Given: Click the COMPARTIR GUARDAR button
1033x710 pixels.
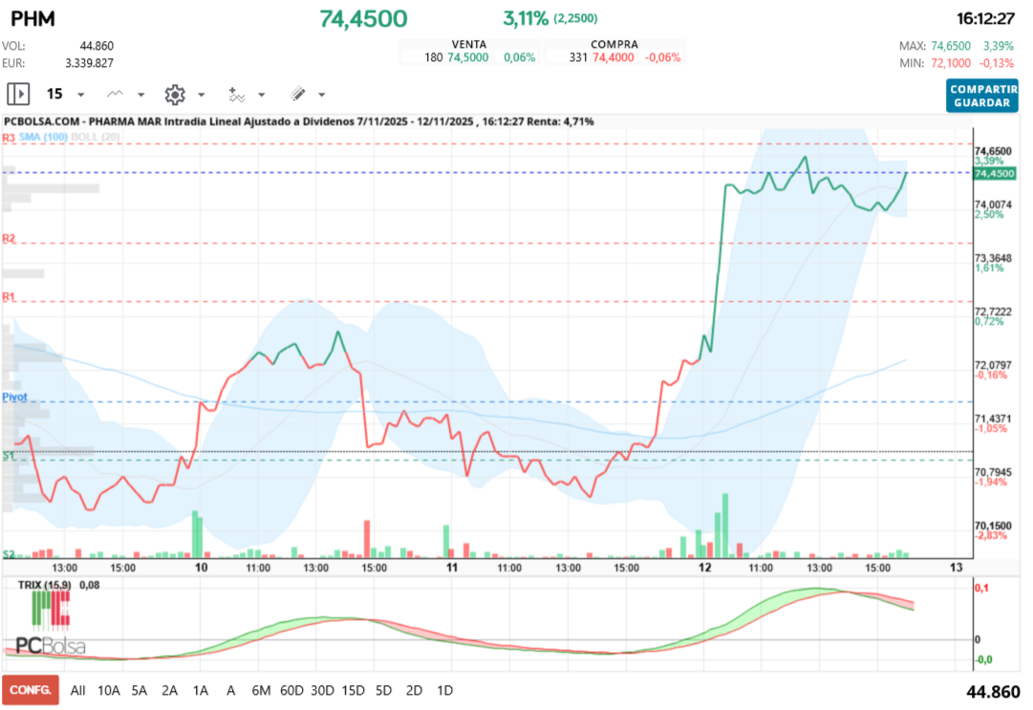Looking at the screenshot, I should pos(982,96).
